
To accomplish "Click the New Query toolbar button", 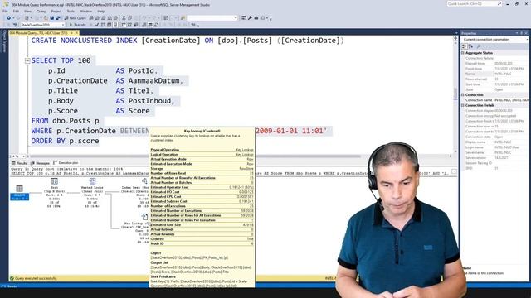I will [x=76, y=18].
